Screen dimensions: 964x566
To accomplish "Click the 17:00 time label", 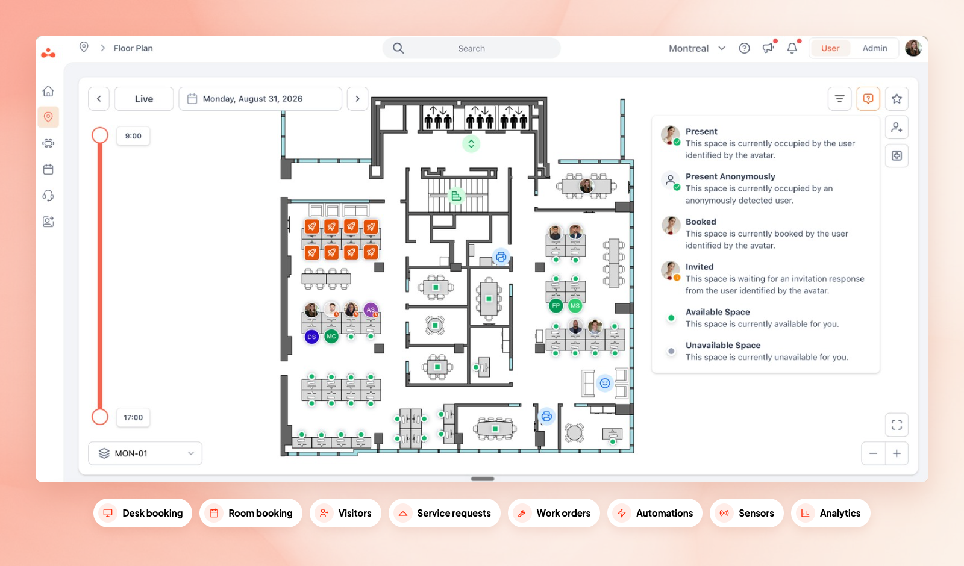I will [133, 417].
